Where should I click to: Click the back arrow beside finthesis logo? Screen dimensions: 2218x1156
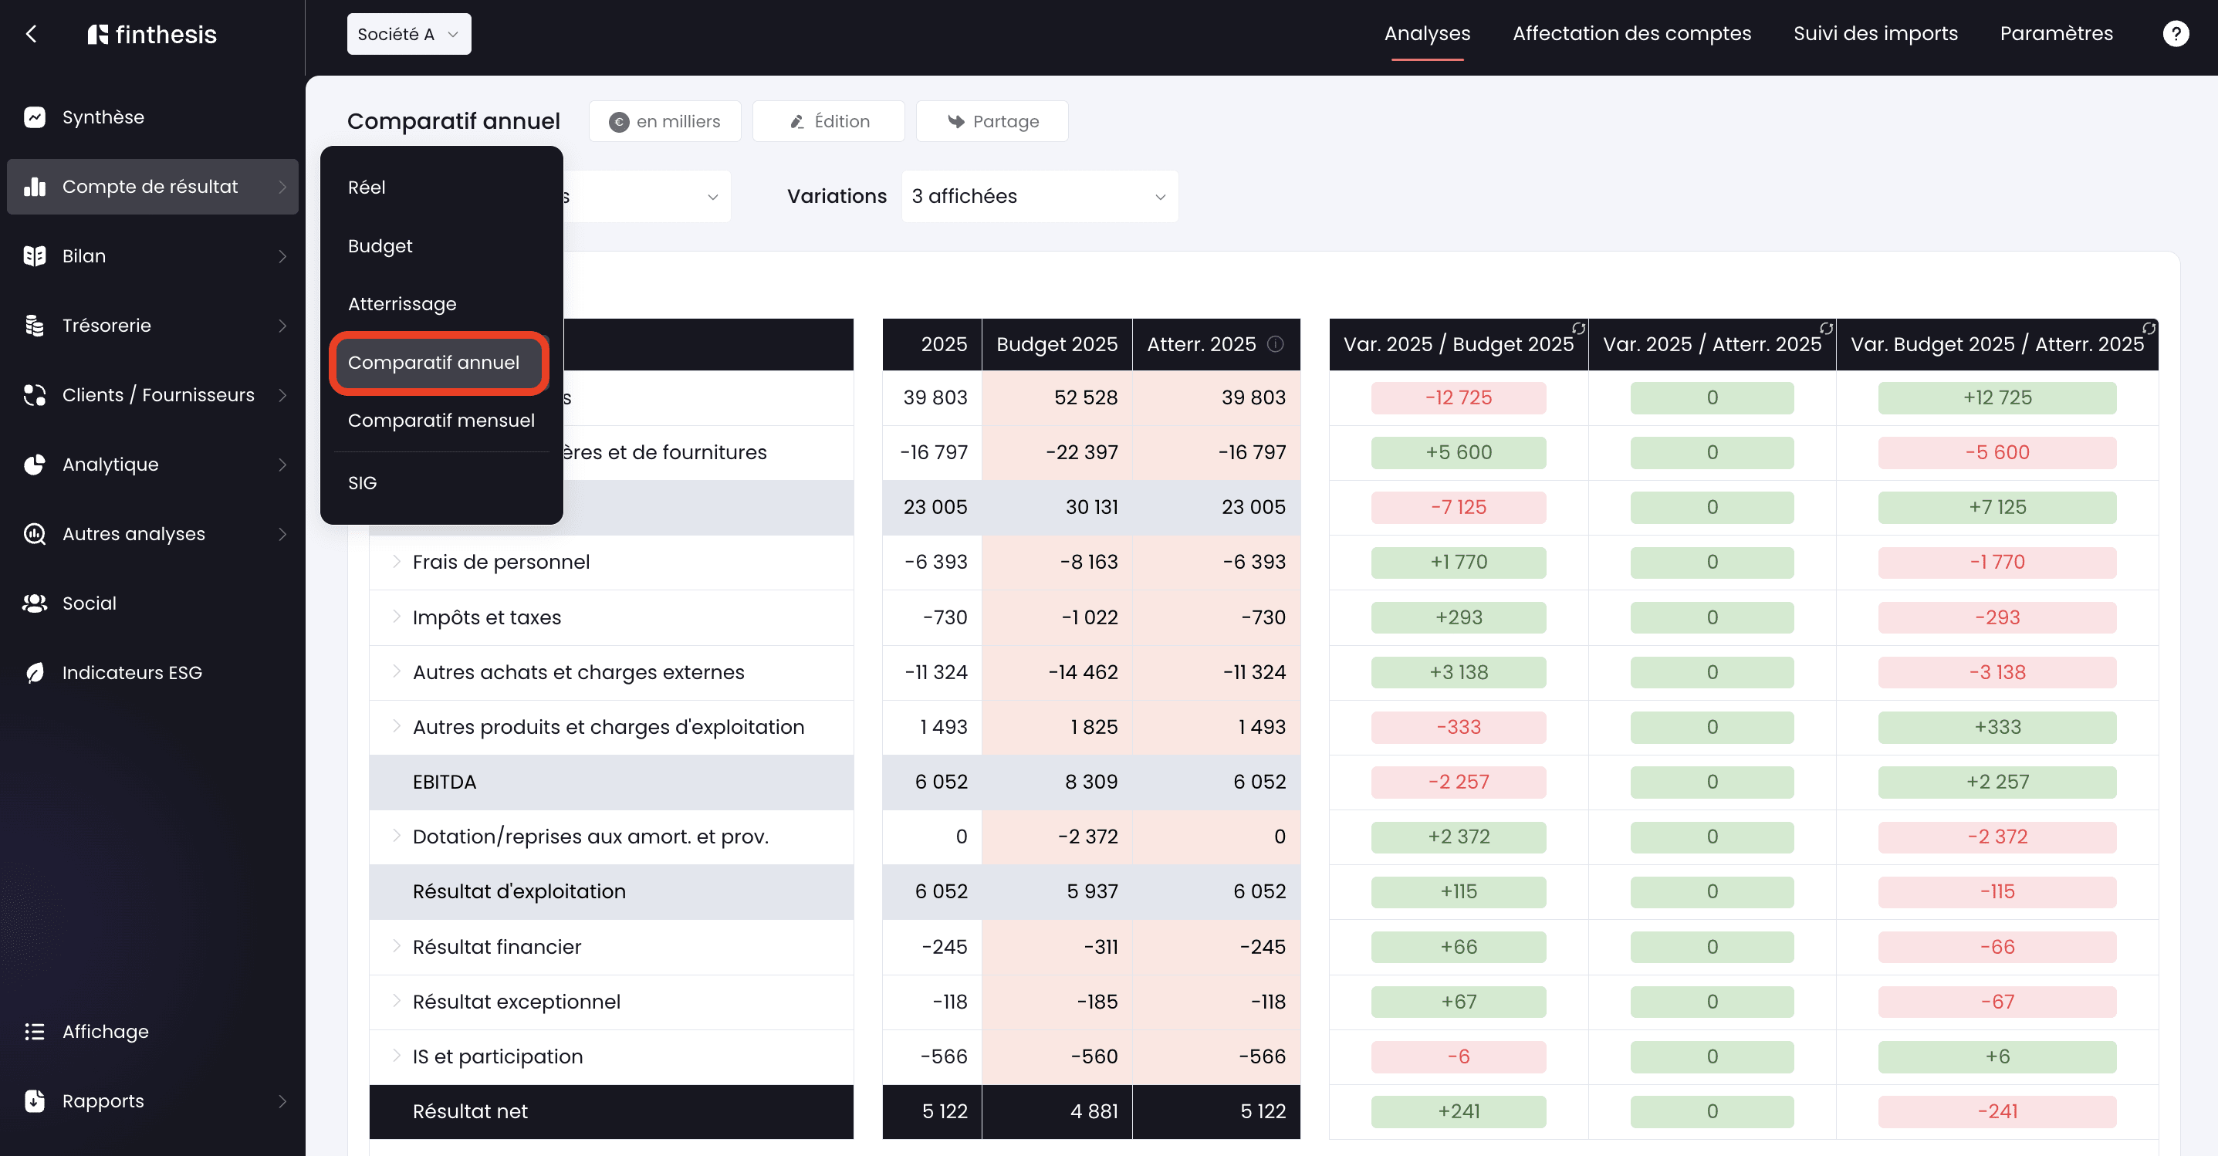32,34
